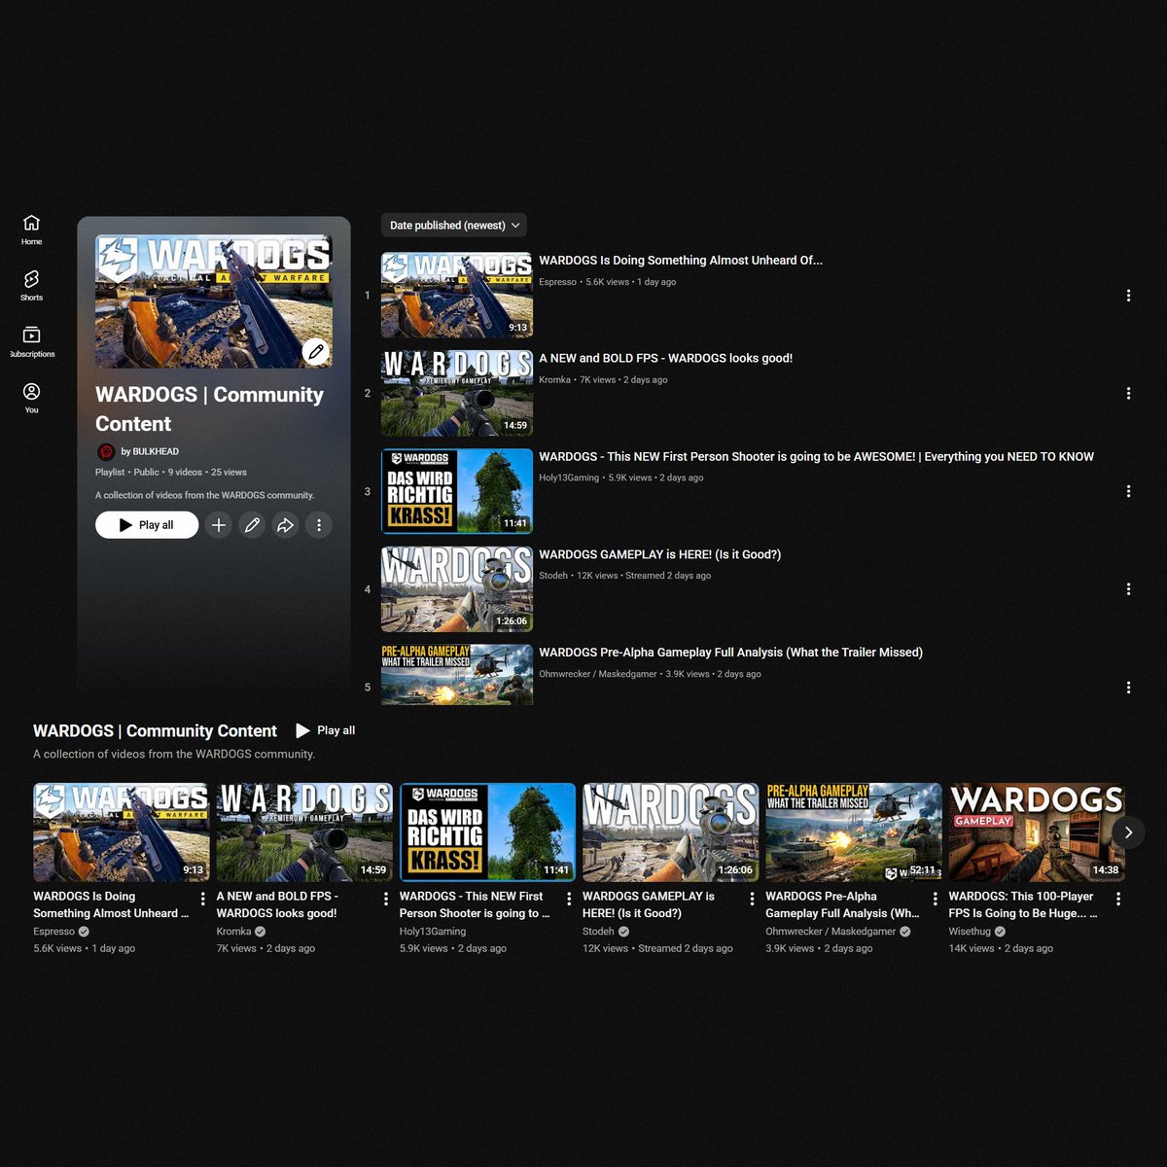The image size is (1167, 1167).
Task: Open Subscriptions from the sidebar
Action: tap(31, 342)
